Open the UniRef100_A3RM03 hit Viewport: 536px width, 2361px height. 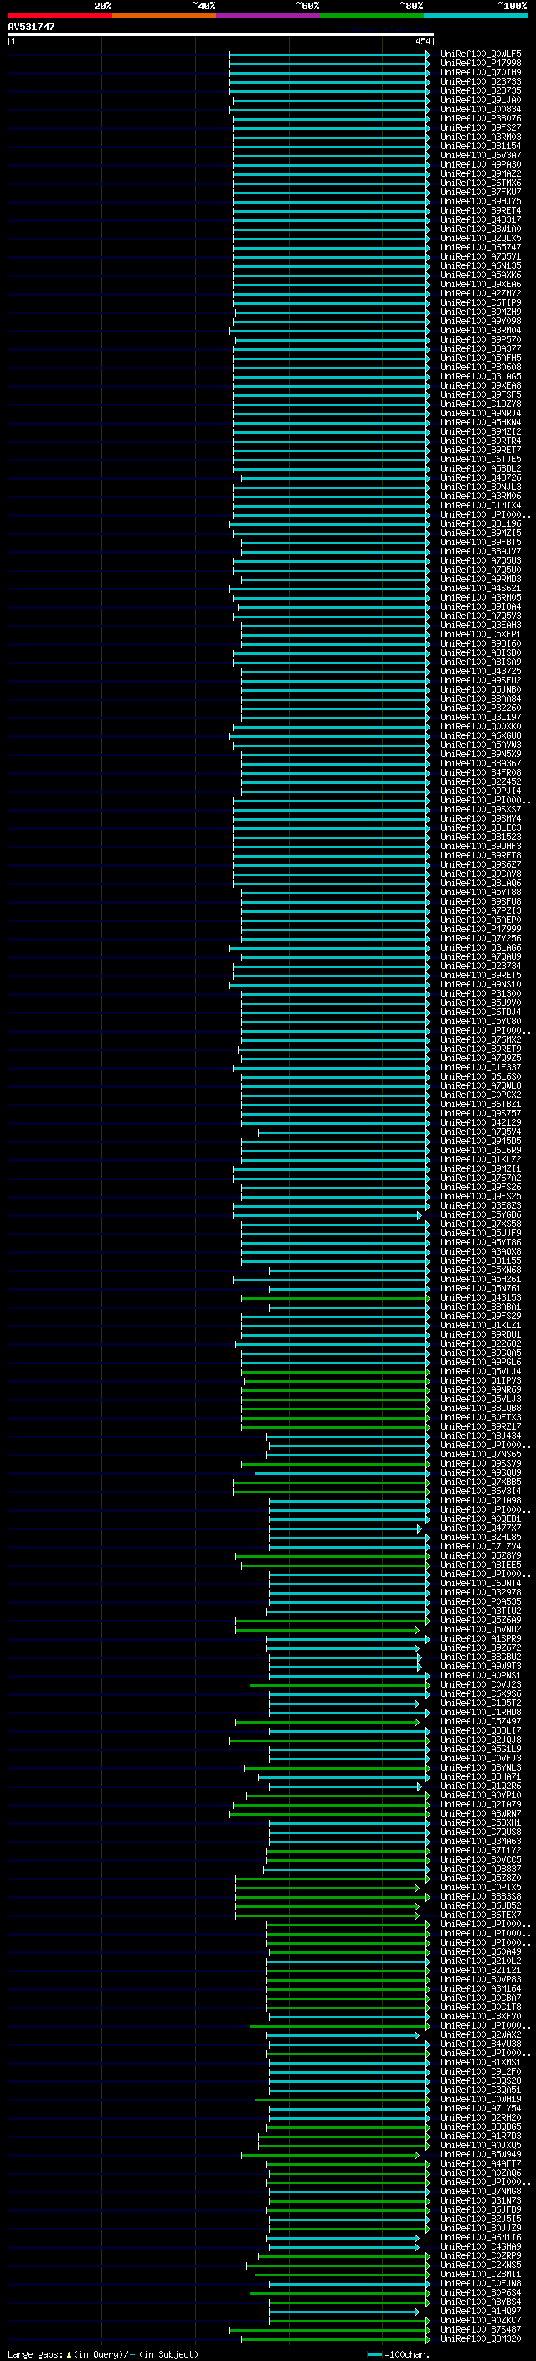point(481,137)
